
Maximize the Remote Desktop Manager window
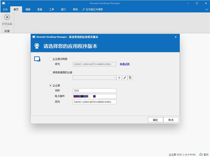pos(197,3)
